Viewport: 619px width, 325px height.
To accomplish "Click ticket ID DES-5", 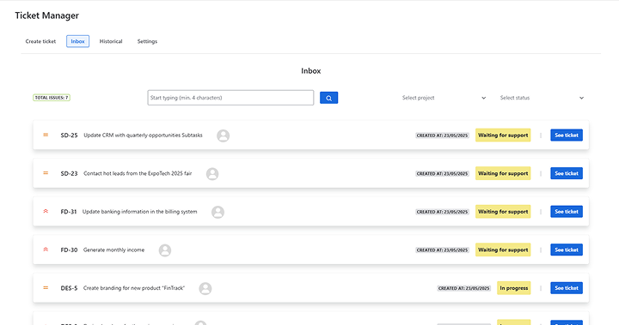I will (69, 288).
